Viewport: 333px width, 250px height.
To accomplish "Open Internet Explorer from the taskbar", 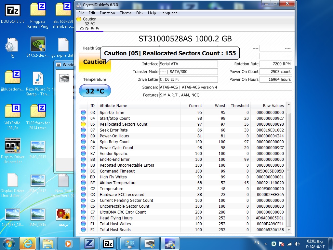I will pos(28,244).
